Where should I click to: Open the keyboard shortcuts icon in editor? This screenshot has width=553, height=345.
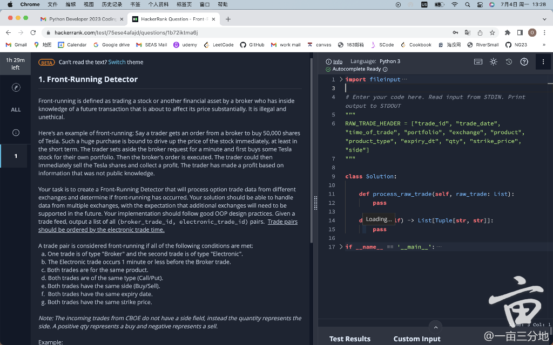[478, 61]
